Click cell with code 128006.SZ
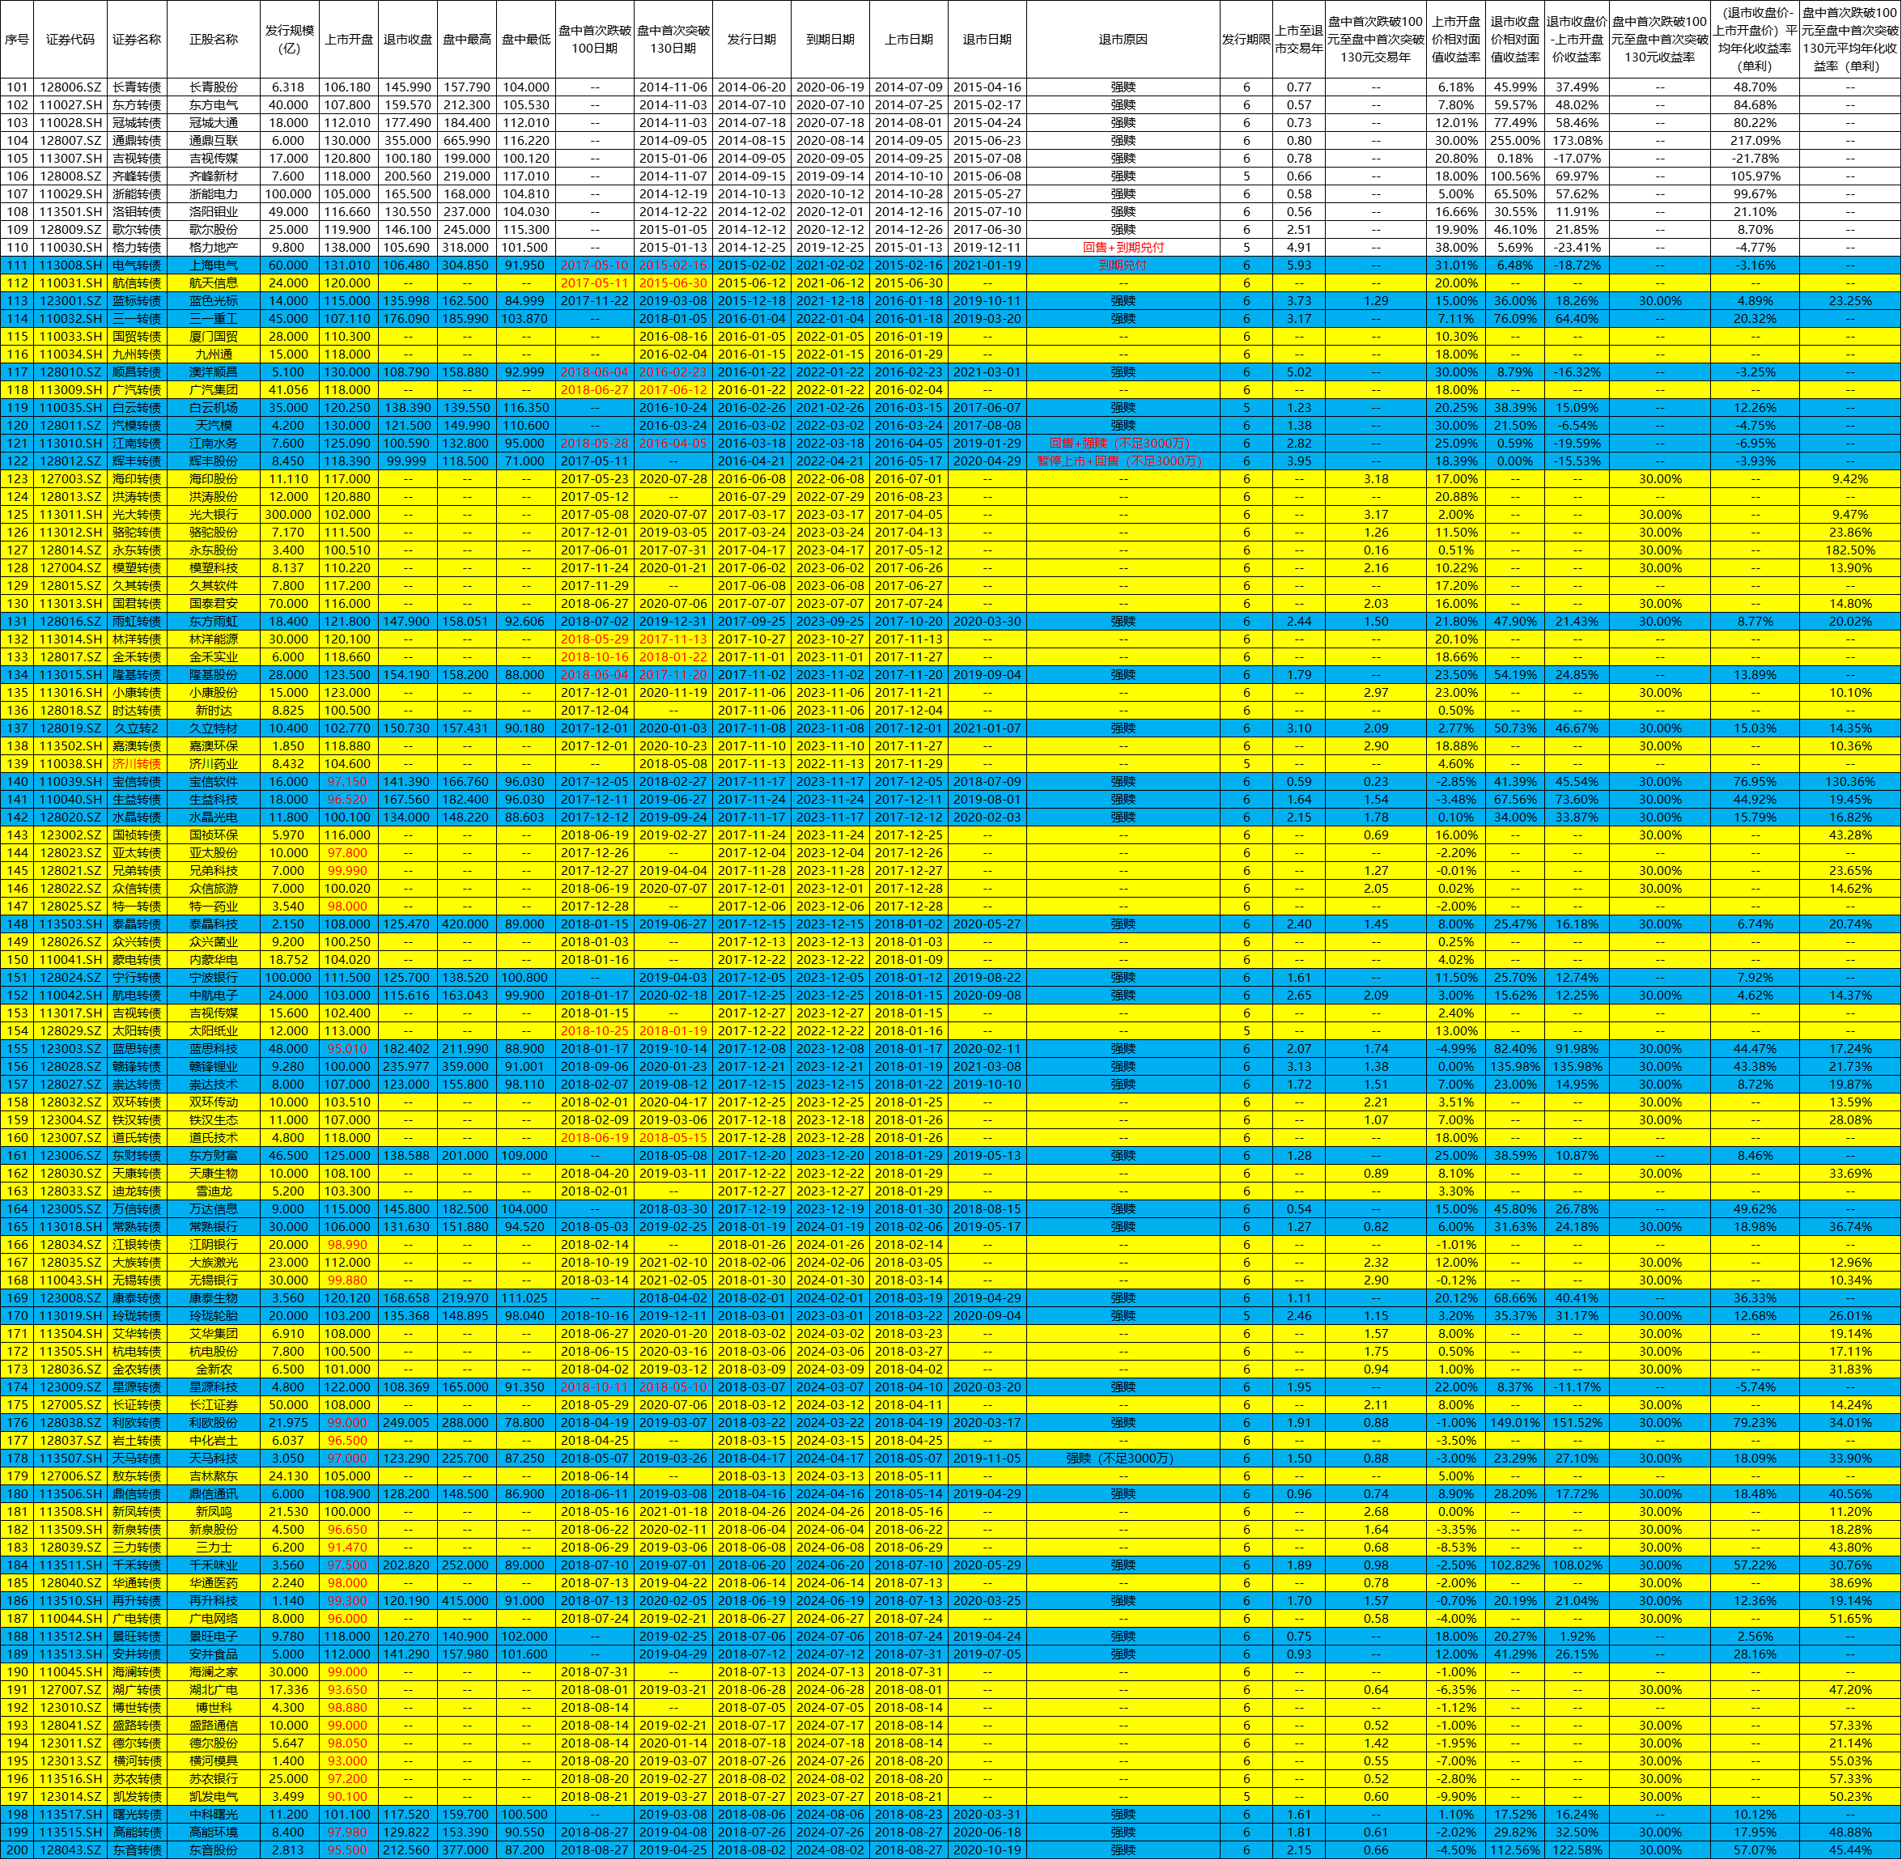This screenshot has width=1902, height=1860. pyautogui.click(x=70, y=87)
